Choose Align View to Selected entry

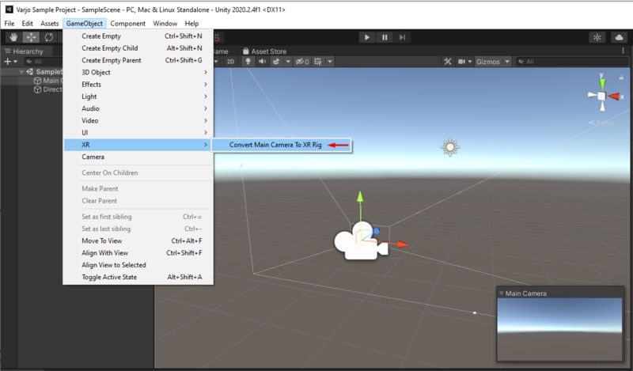tap(138, 265)
